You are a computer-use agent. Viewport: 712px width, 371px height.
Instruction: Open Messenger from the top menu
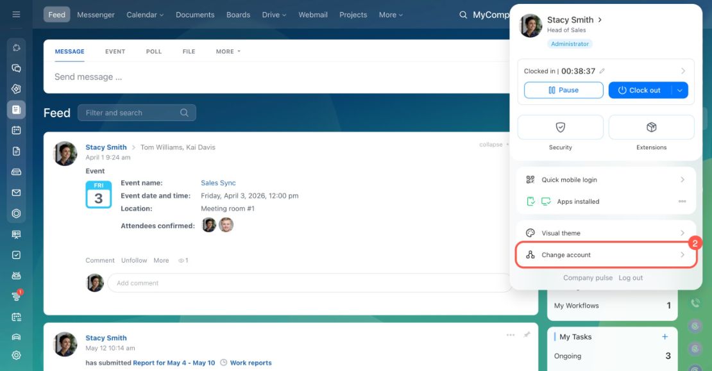click(96, 15)
